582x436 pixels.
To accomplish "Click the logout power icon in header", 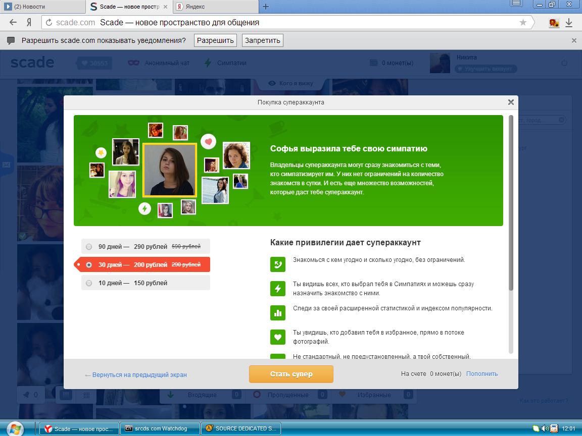I will [564, 63].
